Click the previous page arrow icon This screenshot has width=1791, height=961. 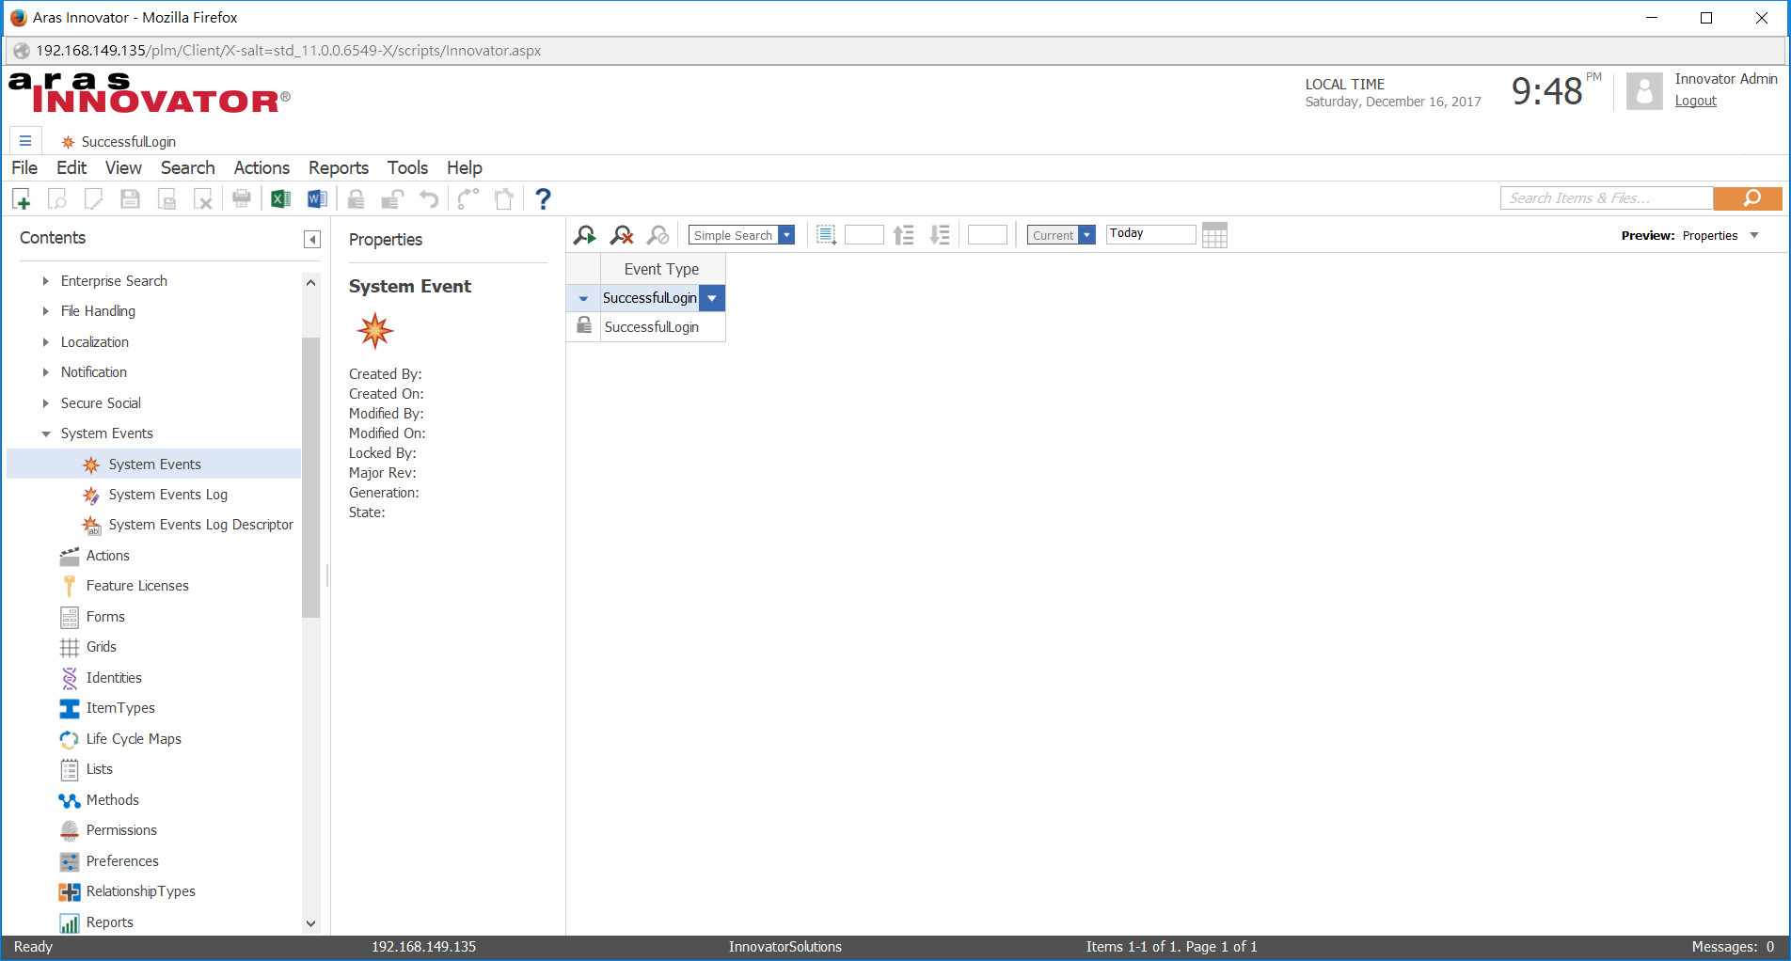[x=903, y=235]
